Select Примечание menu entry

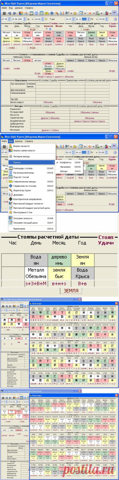point(32,229)
